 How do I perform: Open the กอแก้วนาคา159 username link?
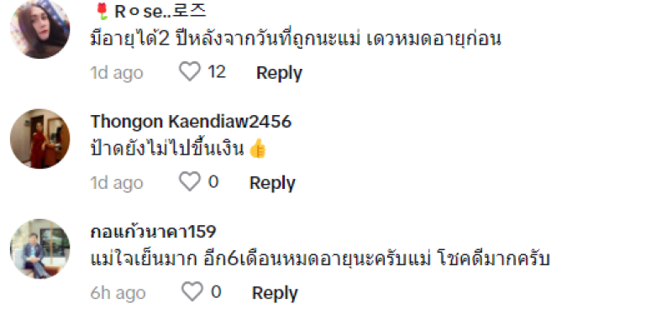[x=153, y=232]
